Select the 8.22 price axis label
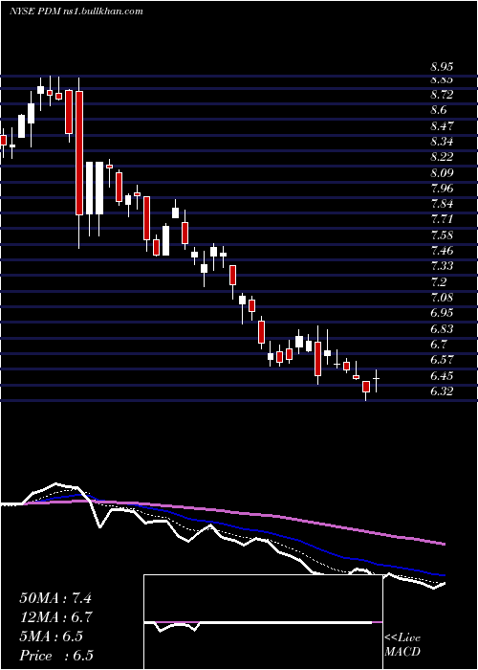Viewport: 478px width, 670px height. point(442,157)
